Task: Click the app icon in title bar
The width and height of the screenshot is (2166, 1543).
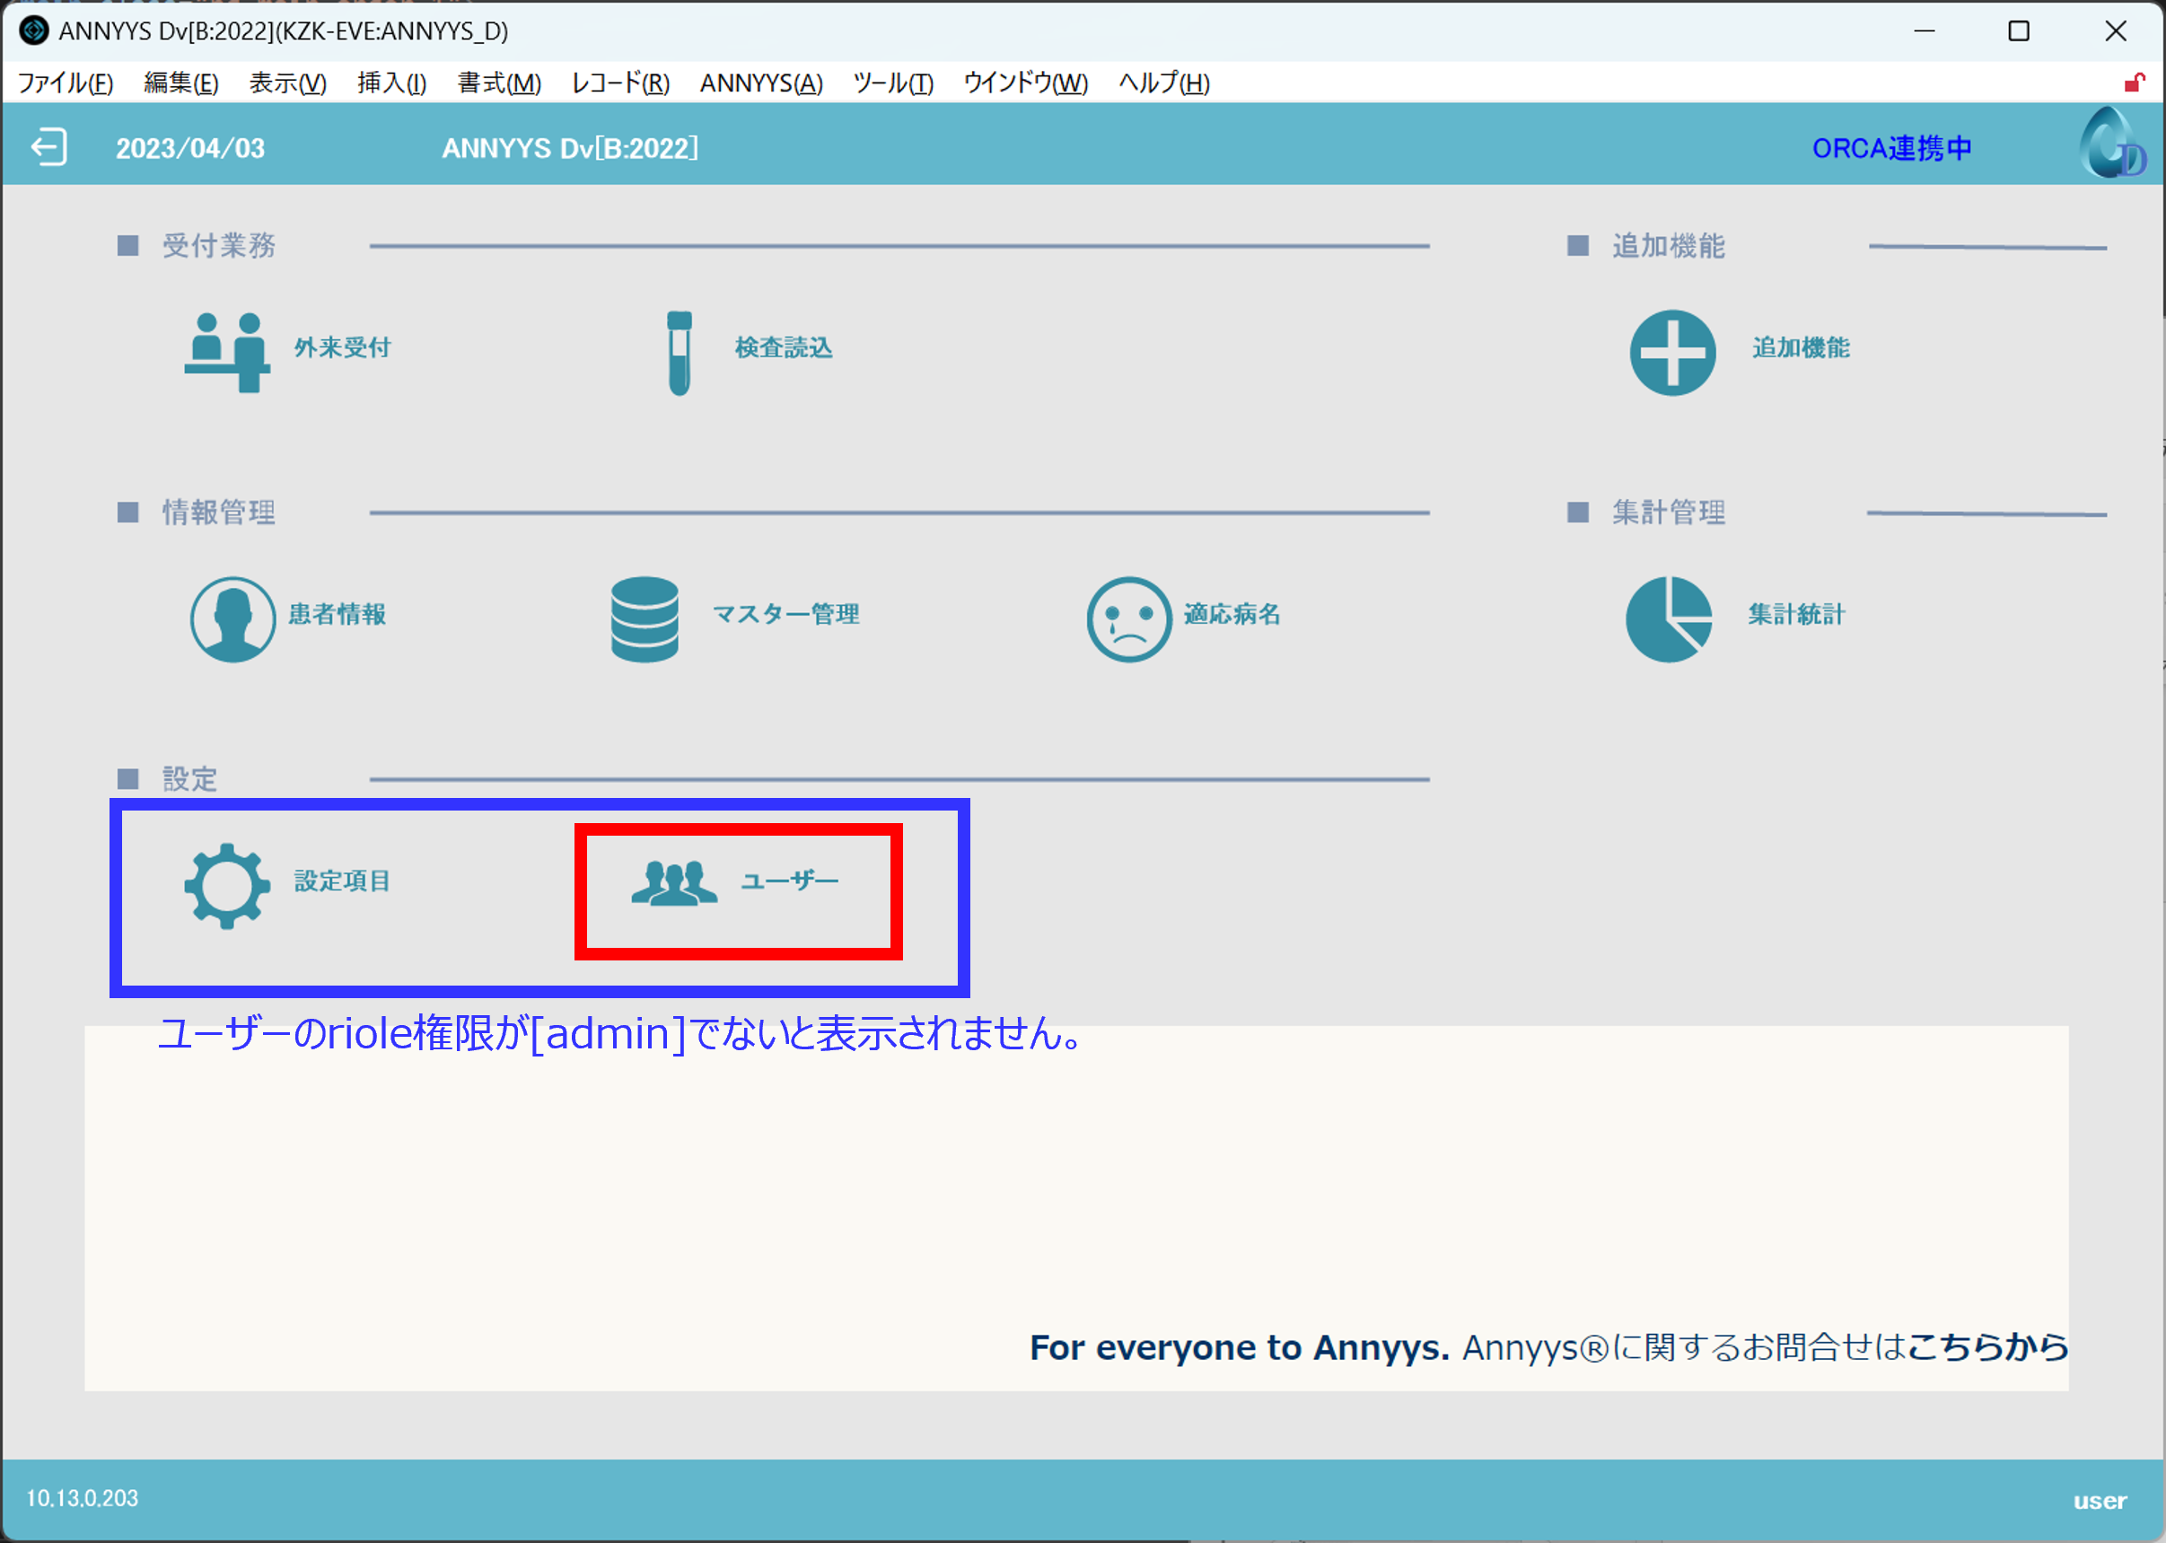Action: [x=33, y=31]
